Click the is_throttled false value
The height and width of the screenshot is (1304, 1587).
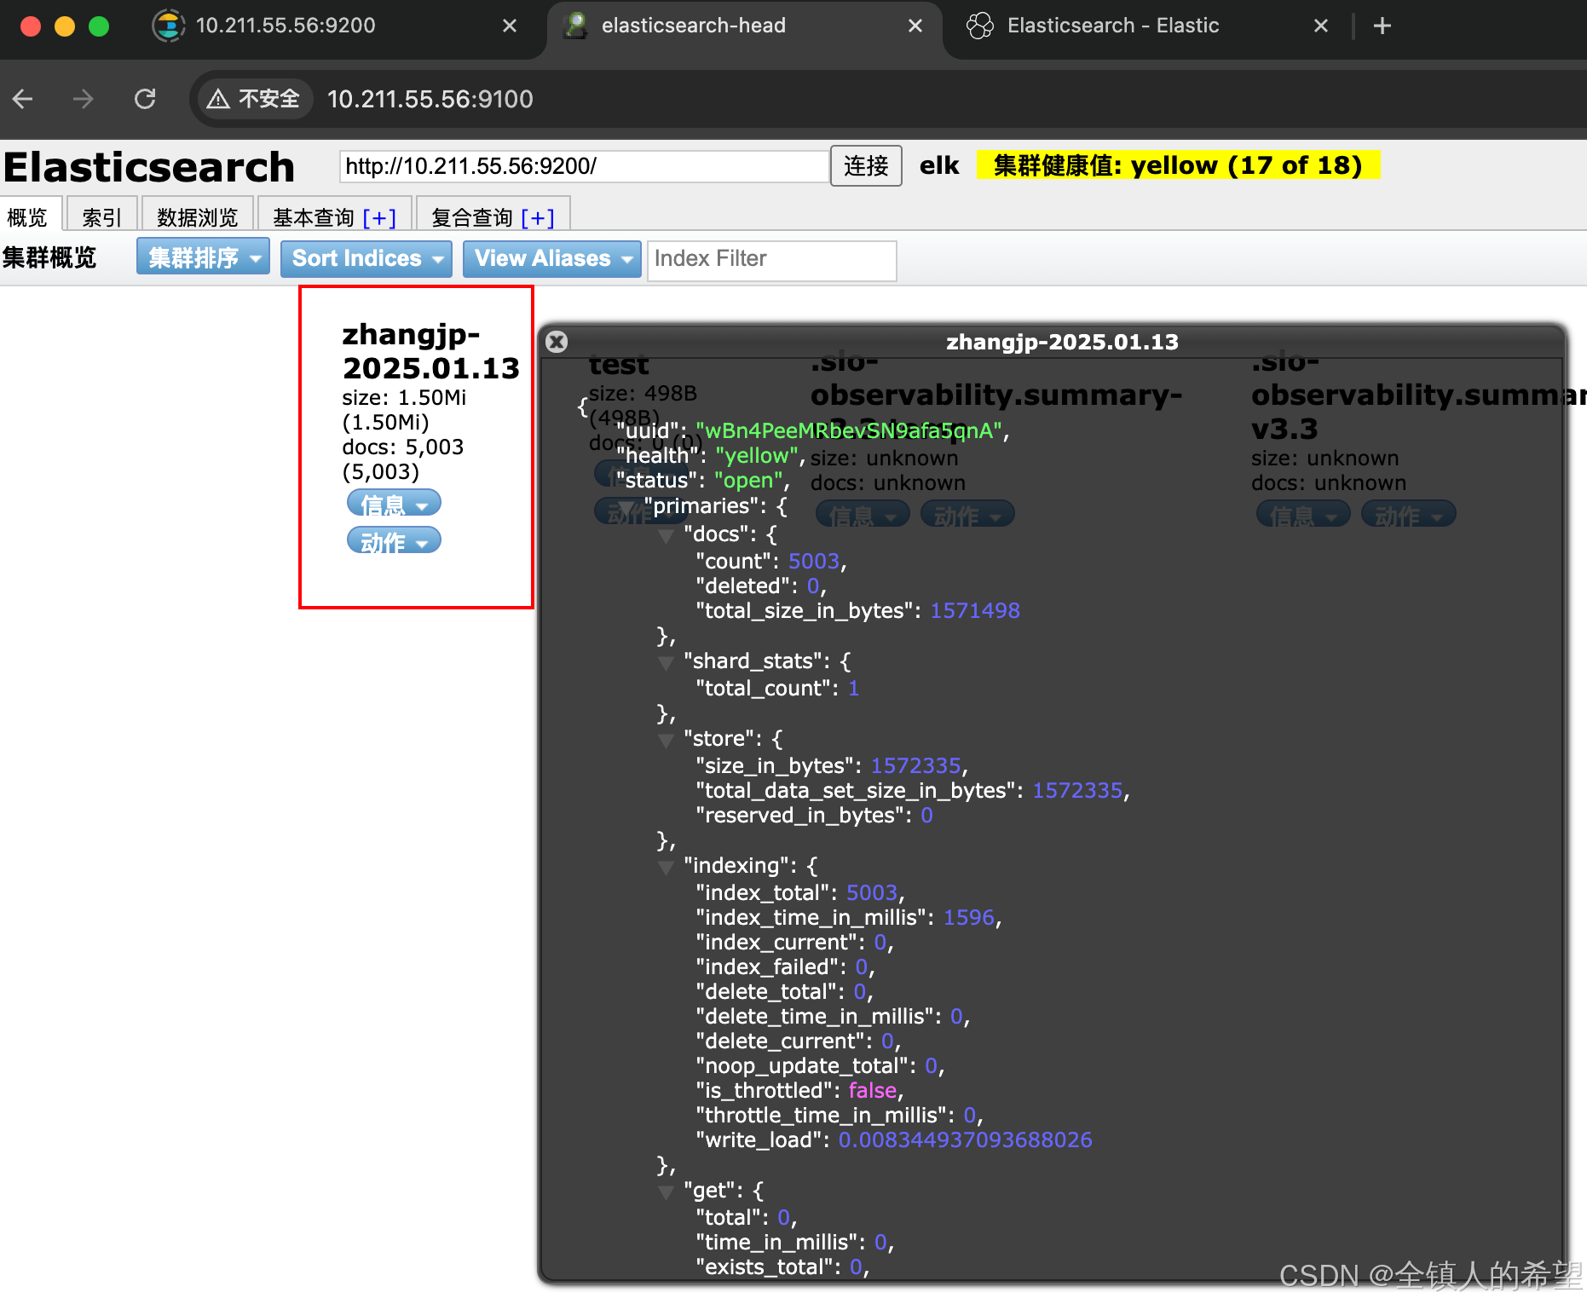coord(872,1091)
